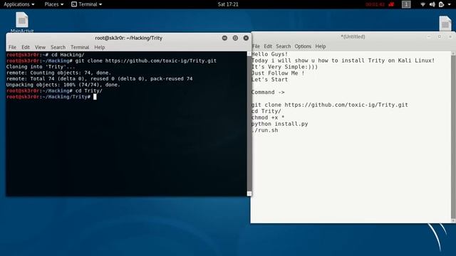Click the 'git clone' command line in terminal

click(x=111, y=60)
